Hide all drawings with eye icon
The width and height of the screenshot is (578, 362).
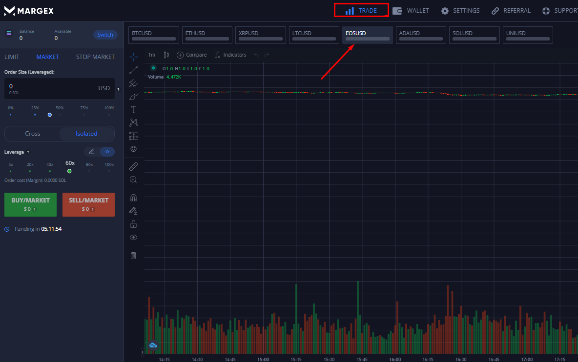coord(133,238)
